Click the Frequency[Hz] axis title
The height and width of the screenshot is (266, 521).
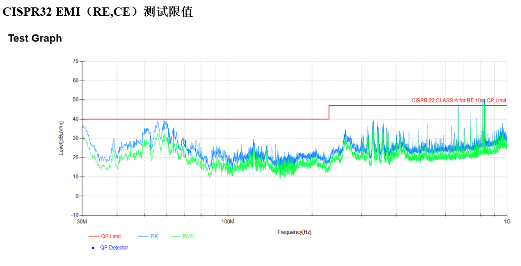pyautogui.click(x=294, y=232)
